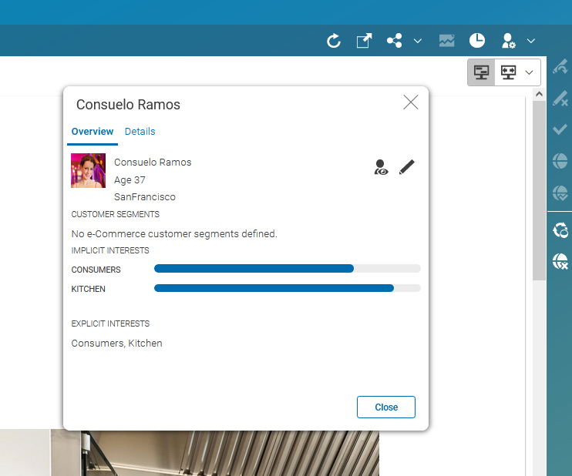
Task: Click 'No e-Commerce customer segments defined.' text
Action: click(x=174, y=233)
